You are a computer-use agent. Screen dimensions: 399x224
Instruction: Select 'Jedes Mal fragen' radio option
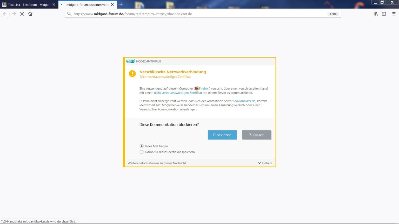142,146
